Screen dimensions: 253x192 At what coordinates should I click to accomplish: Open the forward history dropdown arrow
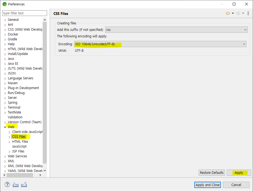pos(243,13)
